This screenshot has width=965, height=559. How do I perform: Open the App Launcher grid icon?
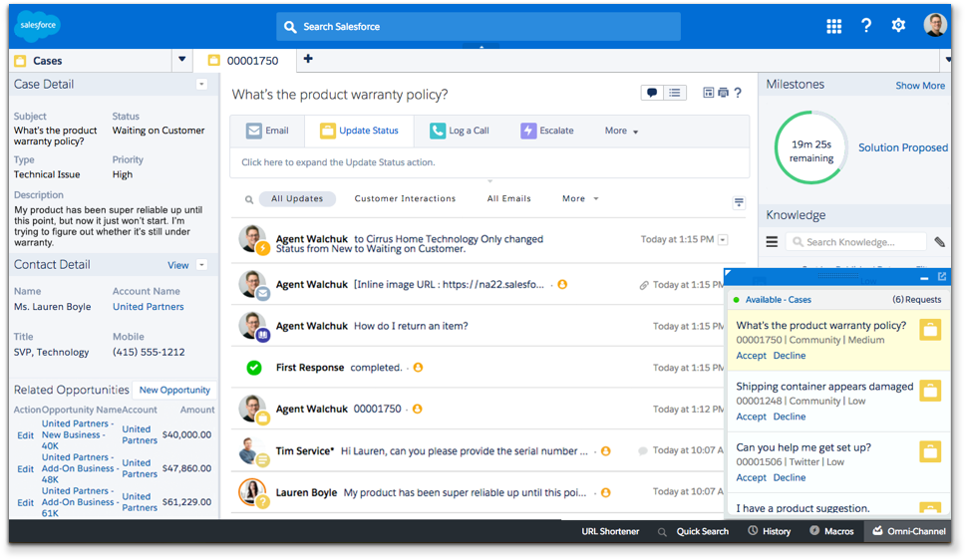[x=833, y=26]
